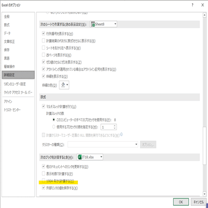This screenshot has width=208, height=208.
Task: Open クイック アクセス ツール バー category
Action: [x=18, y=92]
